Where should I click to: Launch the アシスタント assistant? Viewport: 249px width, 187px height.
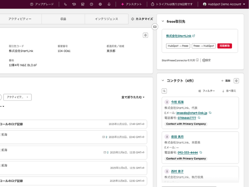(x=132, y=4)
